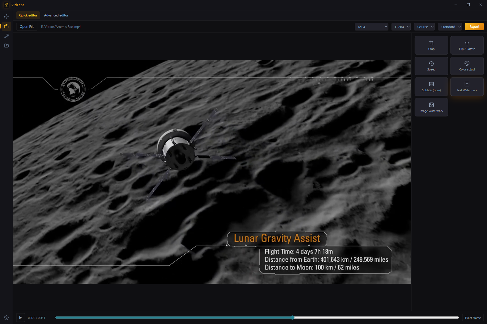Screen dimensions: 487x324
Task: Open the Text Watermark tool
Action: coord(467,87)
